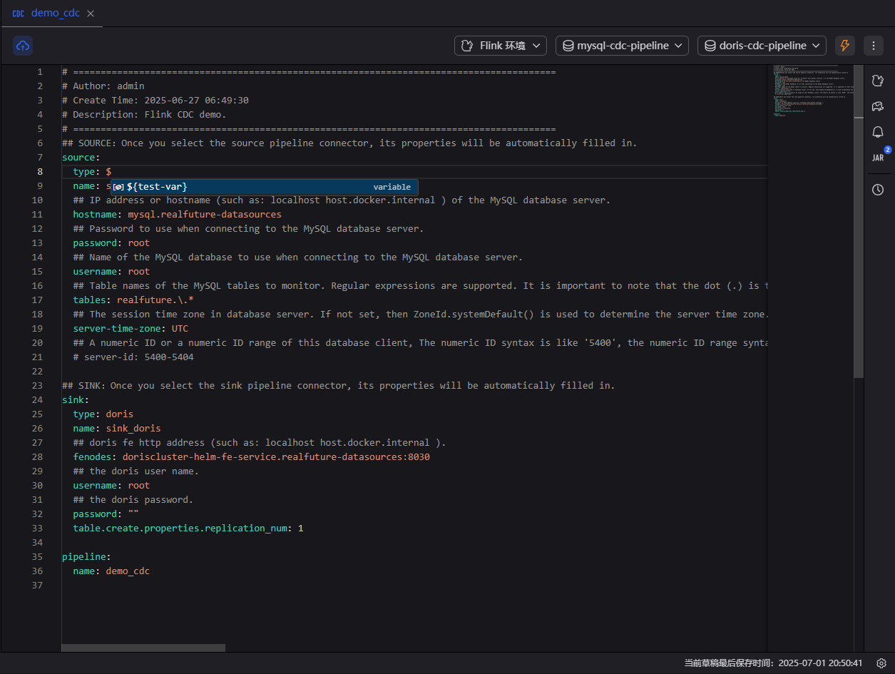The image size is (895, 674).
Task: Close the demo_cdc tab
Action: [91, 14]
